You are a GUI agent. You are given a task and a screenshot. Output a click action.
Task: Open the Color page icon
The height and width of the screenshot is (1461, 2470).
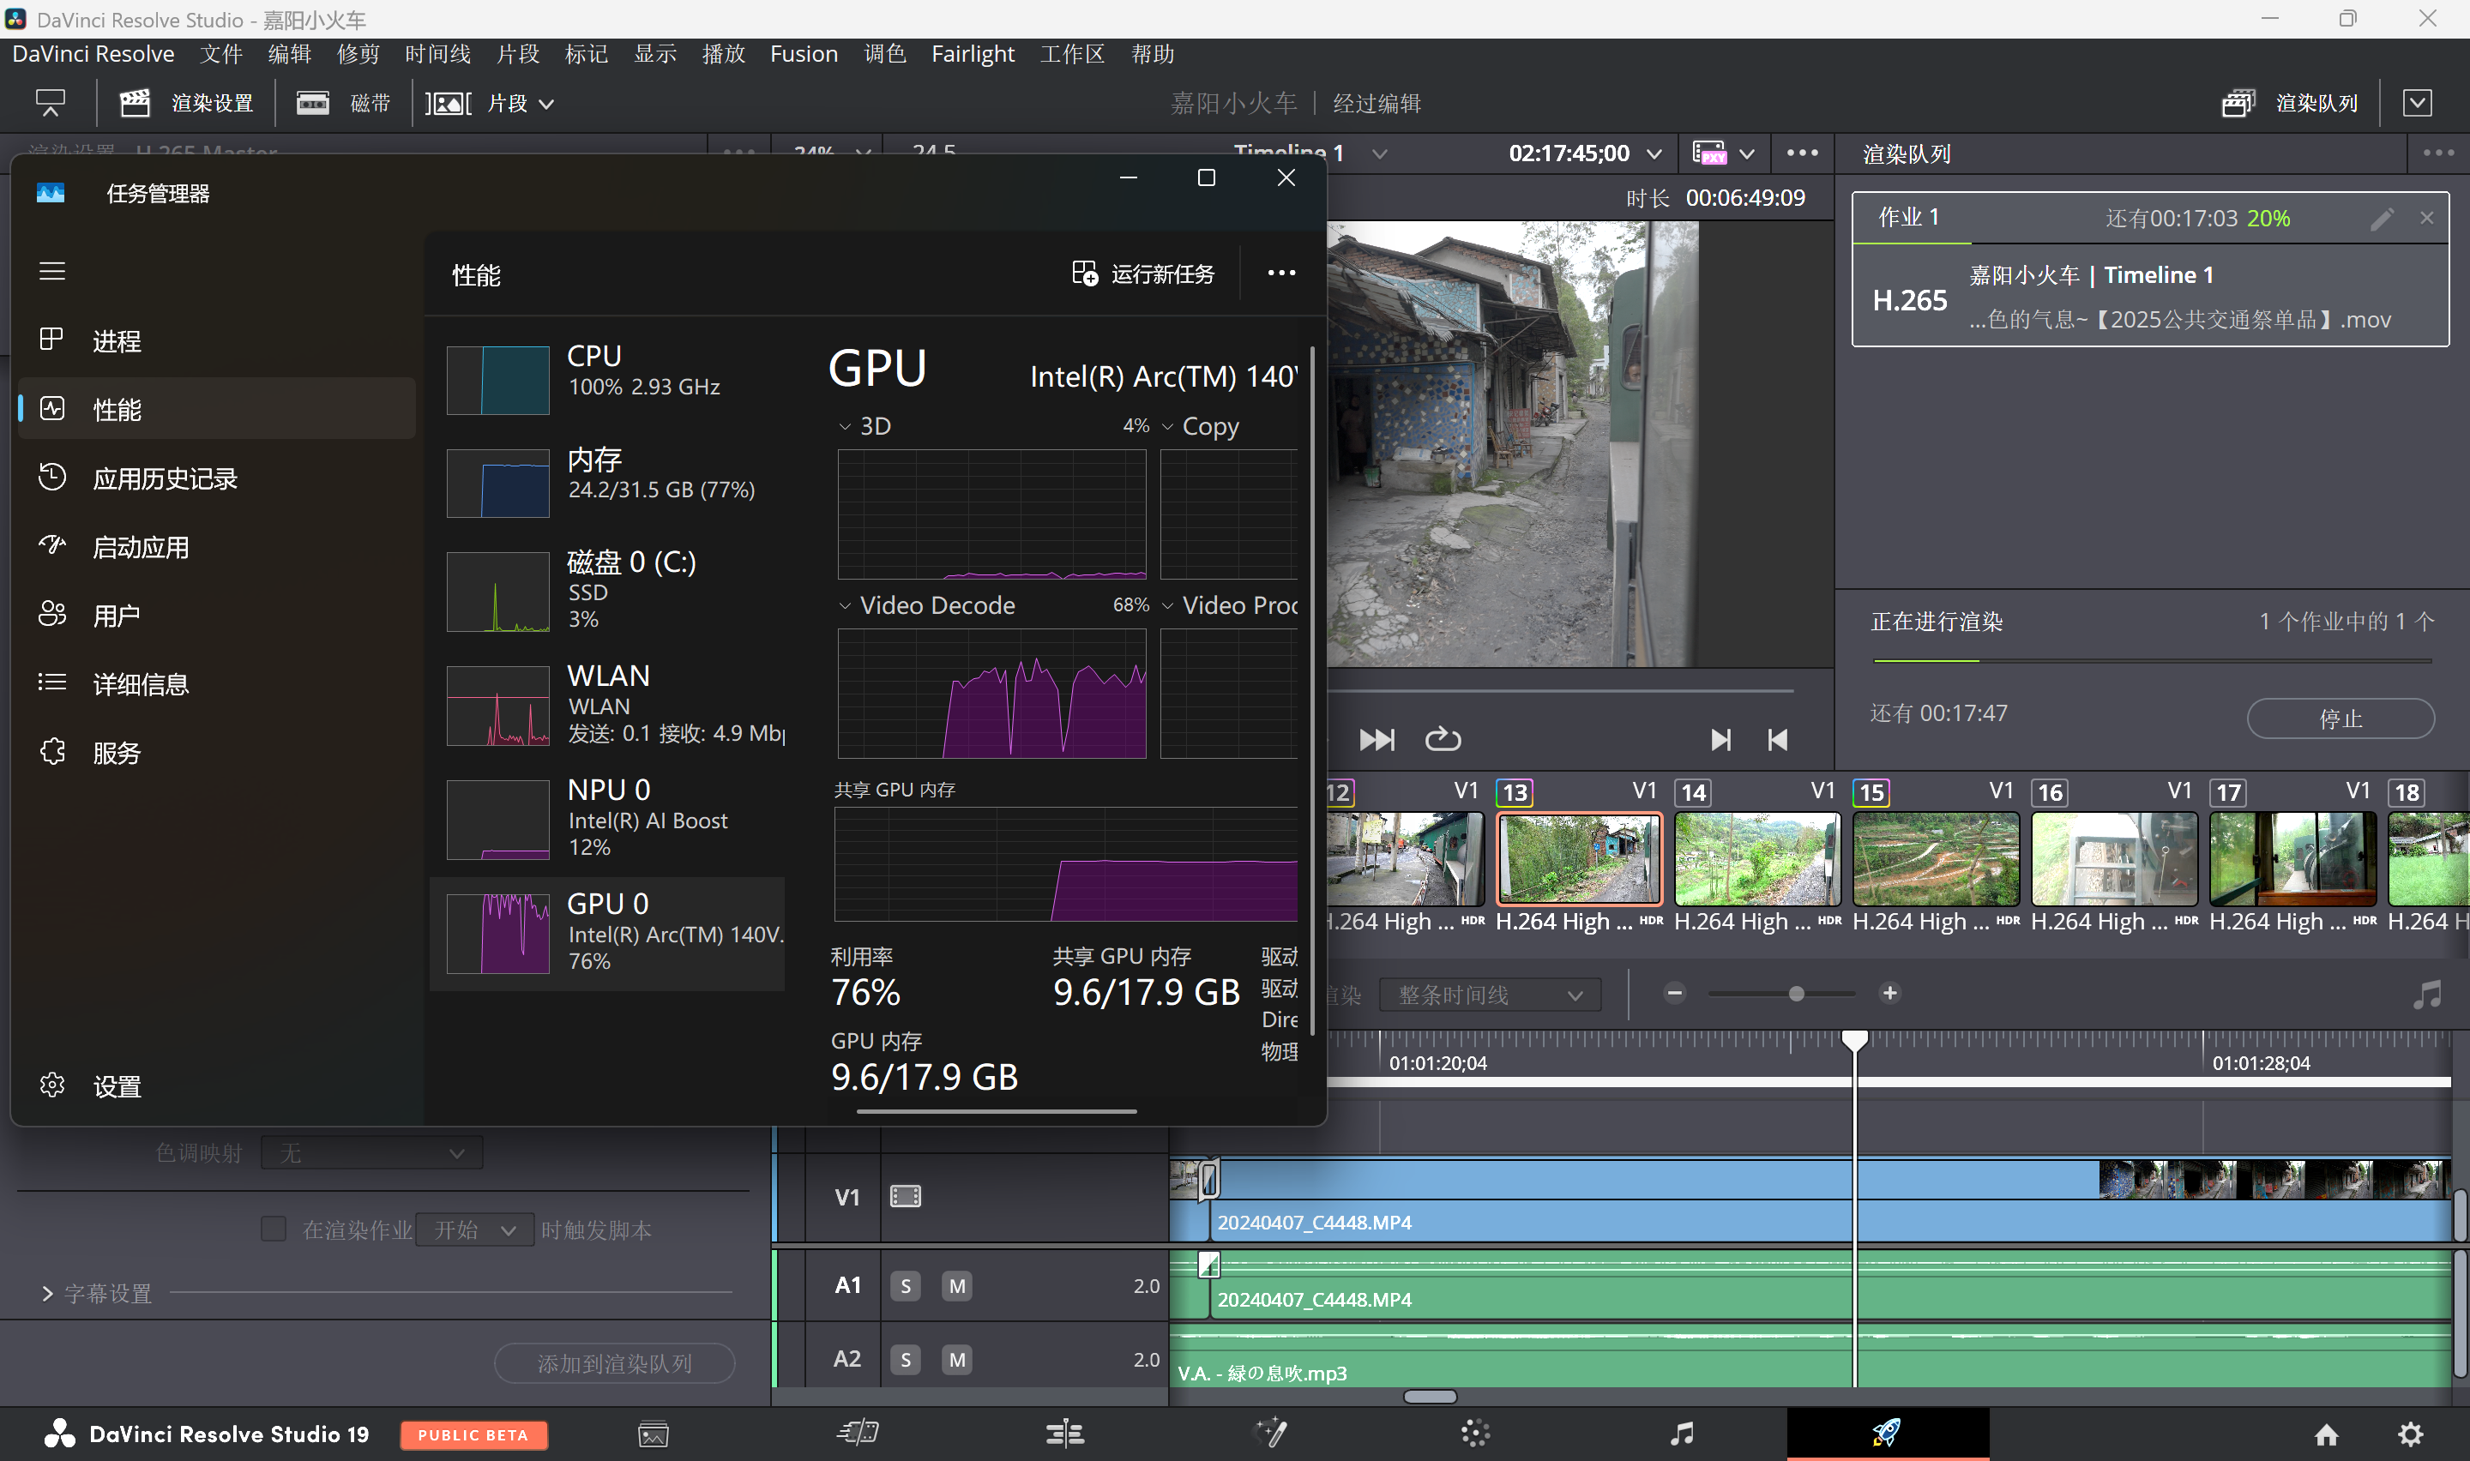coord(1475,1434)
